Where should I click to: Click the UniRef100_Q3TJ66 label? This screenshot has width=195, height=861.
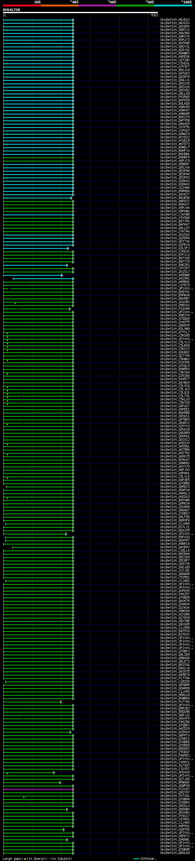pyautogui.click(x=175, y=779)
